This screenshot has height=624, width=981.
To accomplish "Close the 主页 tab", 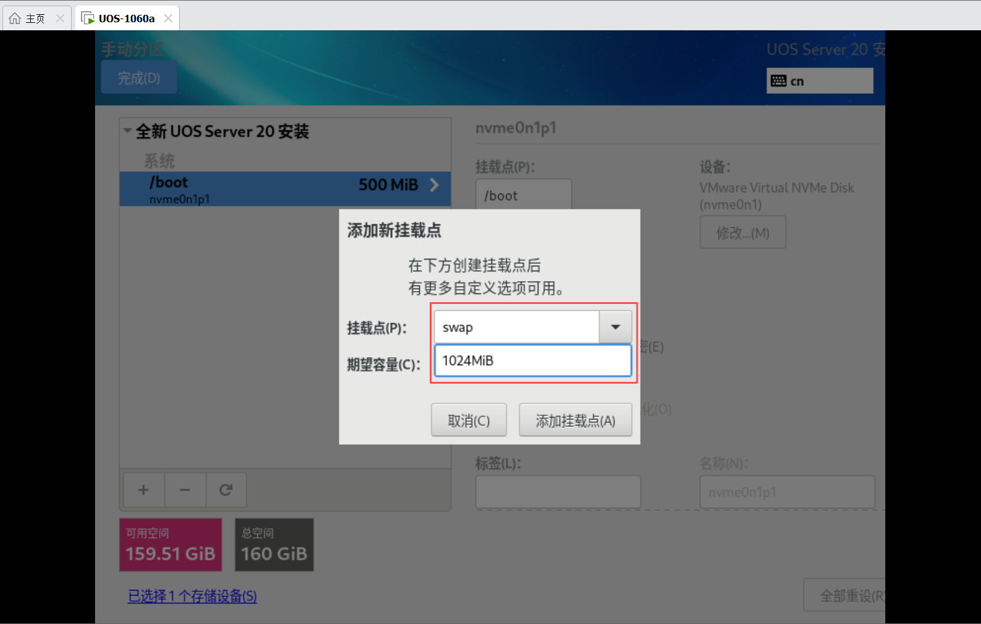I will coord(60,19).
